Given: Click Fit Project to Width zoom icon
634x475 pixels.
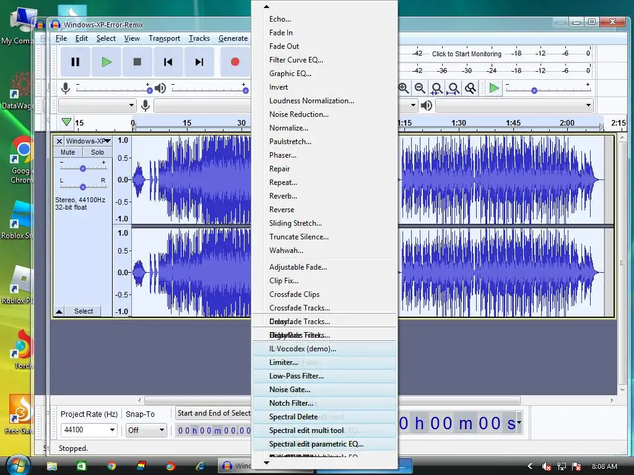Looking at the screenshot, I should coord(454,88).
